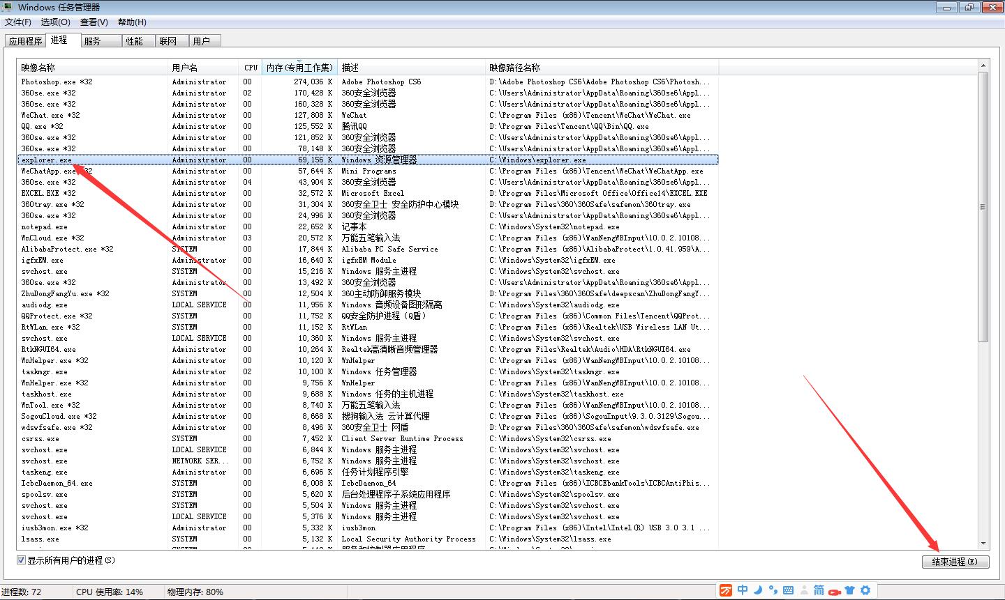This screenshot has height=600, width=1005.
Task: Switch to the 进程 tab
Action: (64, 40)
